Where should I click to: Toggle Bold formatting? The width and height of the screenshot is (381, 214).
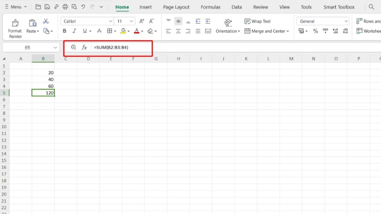[65, 31]
